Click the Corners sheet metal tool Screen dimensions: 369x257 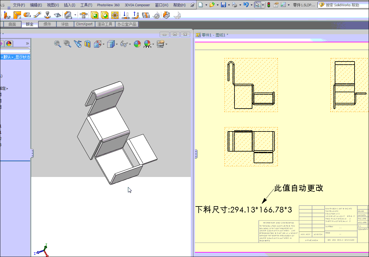68,15
